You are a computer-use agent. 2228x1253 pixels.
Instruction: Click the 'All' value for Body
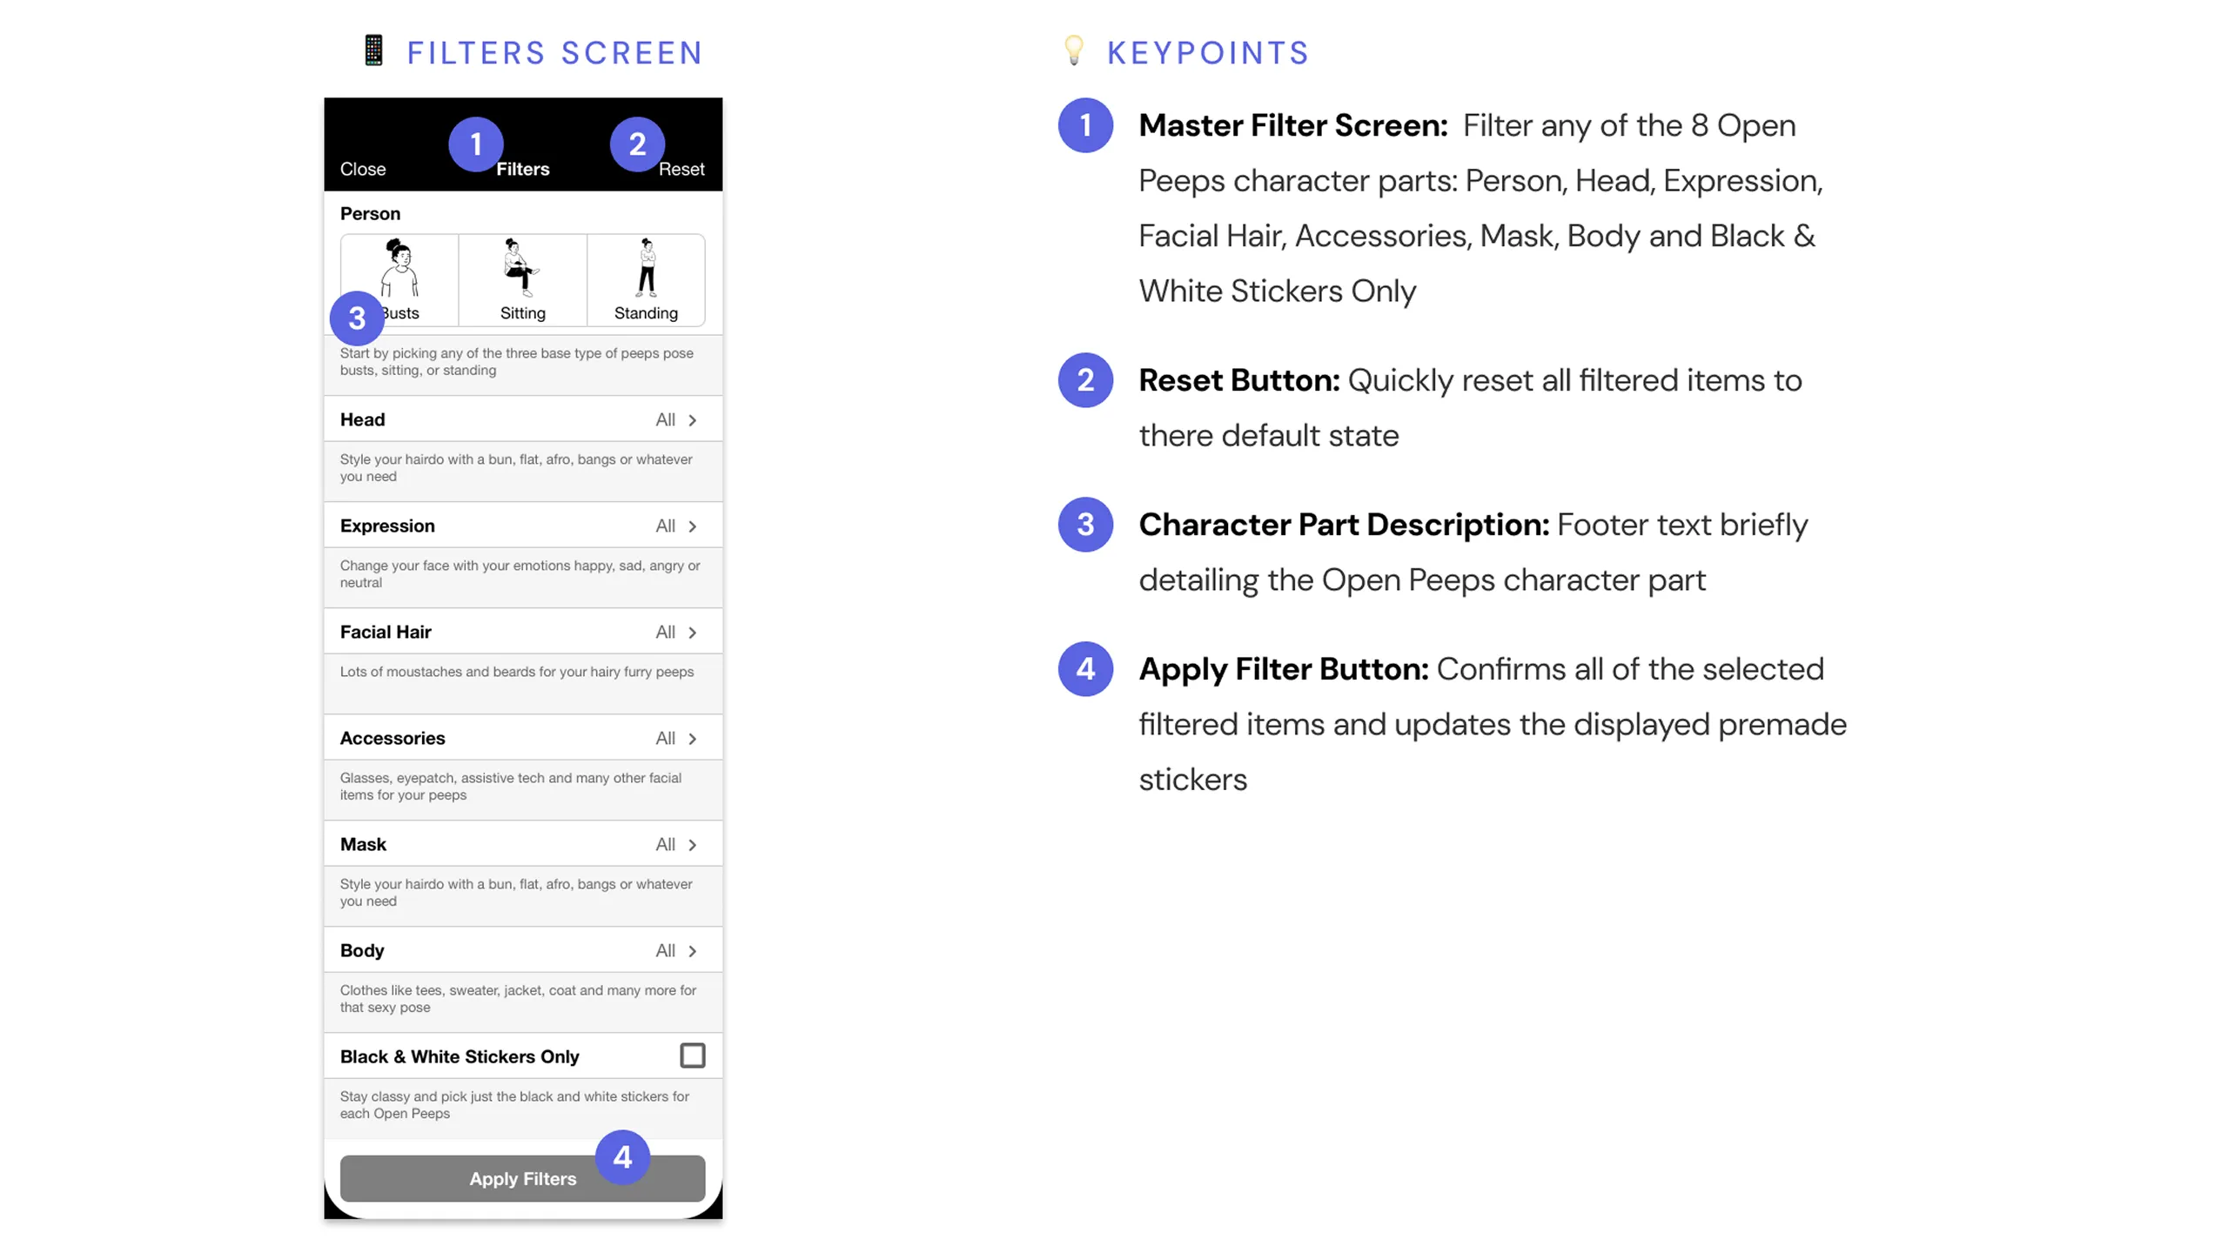point(665,950)
